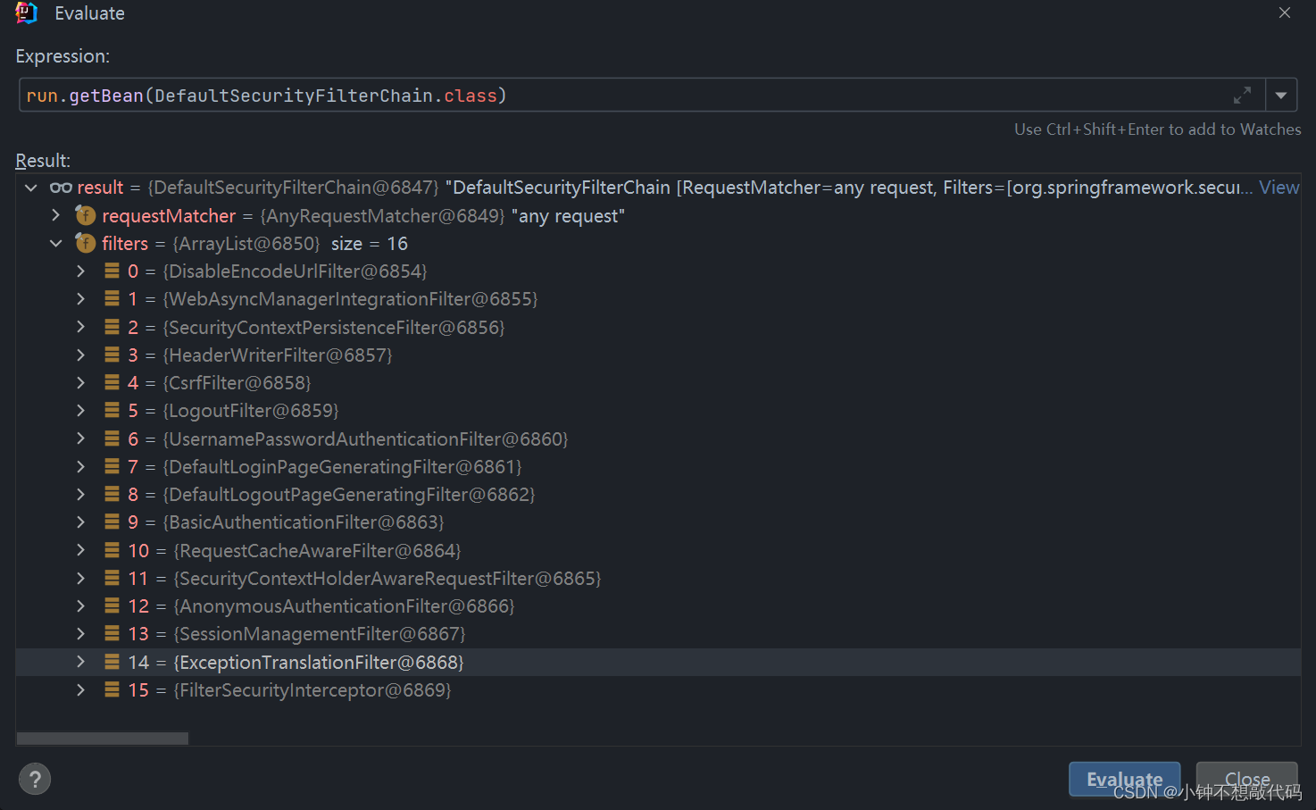Click list element icon of LogoutFilter
1316x810 pixels.
click(112, 410)
